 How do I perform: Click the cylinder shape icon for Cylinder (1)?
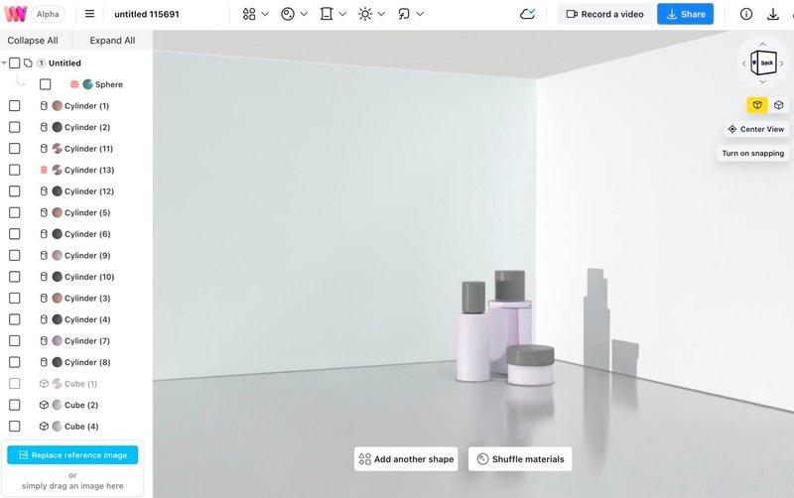[x=44, y=106]
